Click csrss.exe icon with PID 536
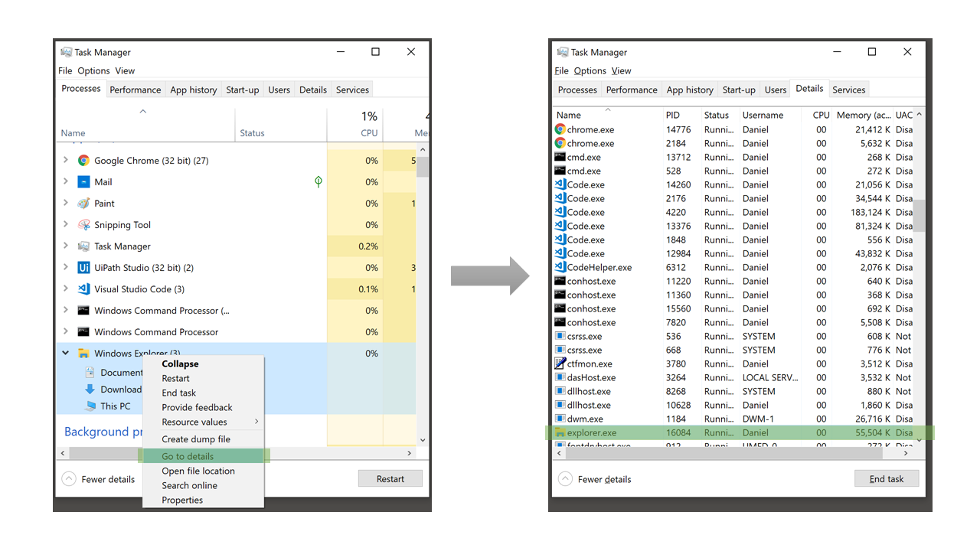The width and height of the screenshot is (980, 551). click(x=560, y=336)
